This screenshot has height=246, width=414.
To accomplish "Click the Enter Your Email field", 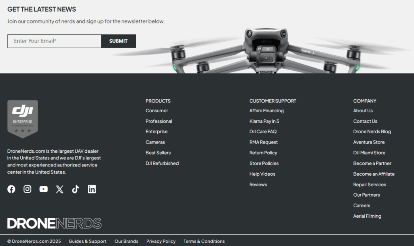I will coord(54,41).
